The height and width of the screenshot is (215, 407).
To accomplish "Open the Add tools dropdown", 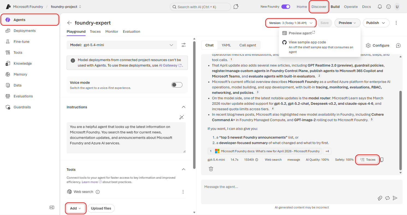I will 76,208.
